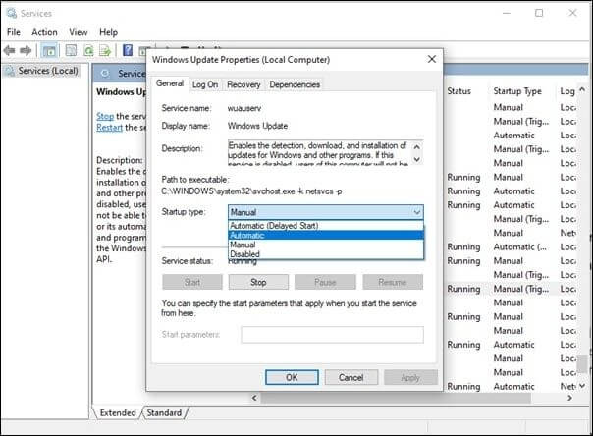This screenshot has height=436, width=593.
Task: Switch to the Log On tab
Action: click(205, 84)
